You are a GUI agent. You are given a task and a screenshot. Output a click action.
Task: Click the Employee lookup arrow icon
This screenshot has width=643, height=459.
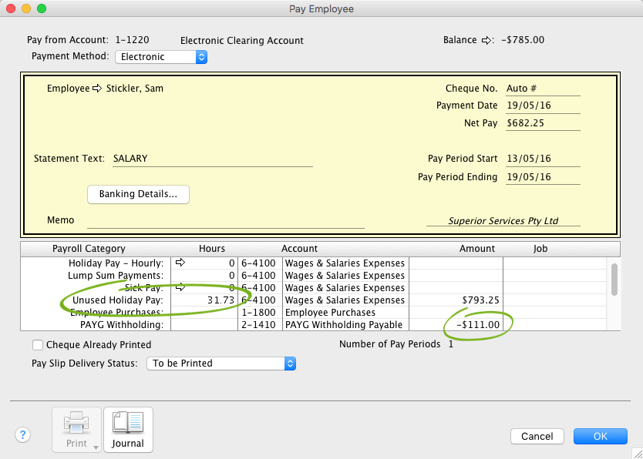[97, 89]
